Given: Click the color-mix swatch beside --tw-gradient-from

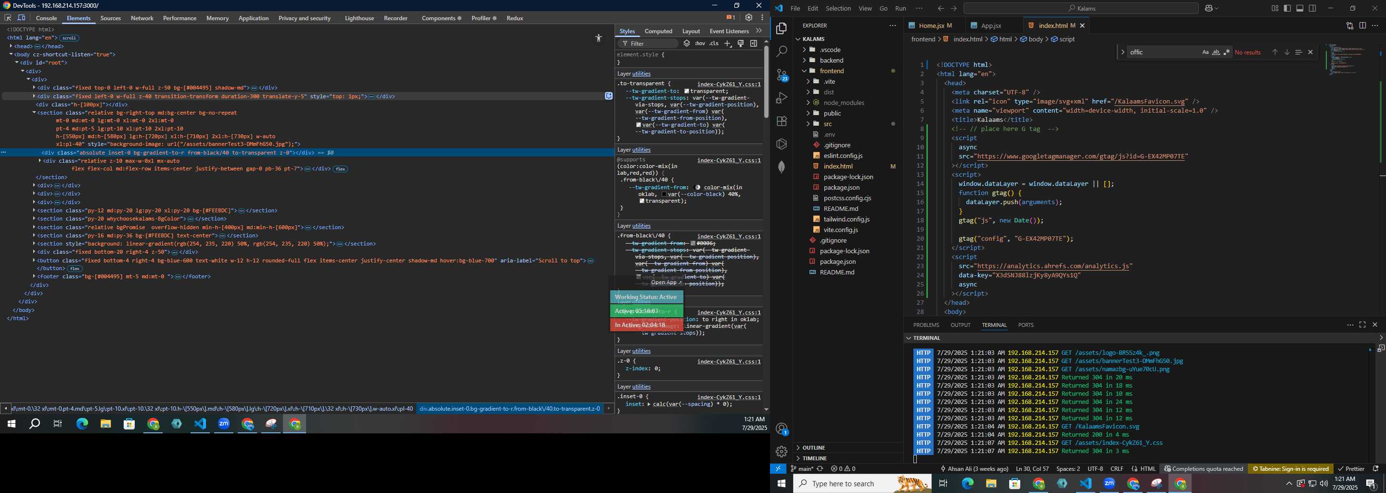Looking at the screenshot, I should [x=697, y=187].
